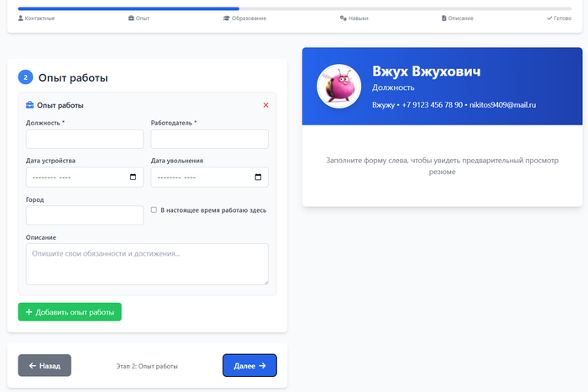Click the Описание textarea
This screenshot has height=392, width=588.
click(147, 264)
